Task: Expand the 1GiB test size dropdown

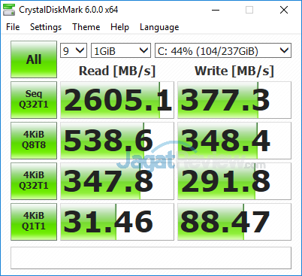Action: coord(121,50)
